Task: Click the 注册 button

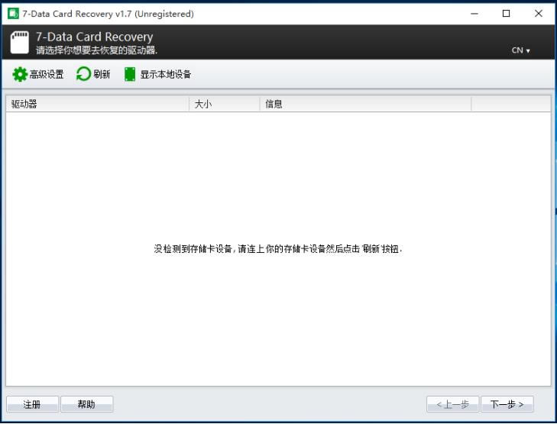Action: pyautogui.click(x=32, y=404)
